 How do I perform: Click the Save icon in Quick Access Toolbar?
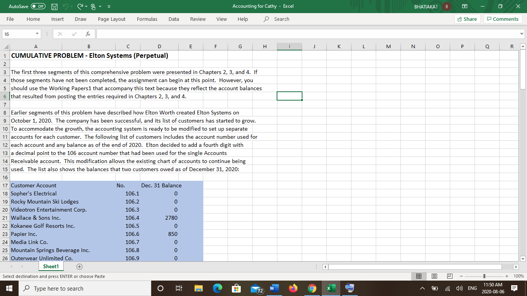(55, 7)
